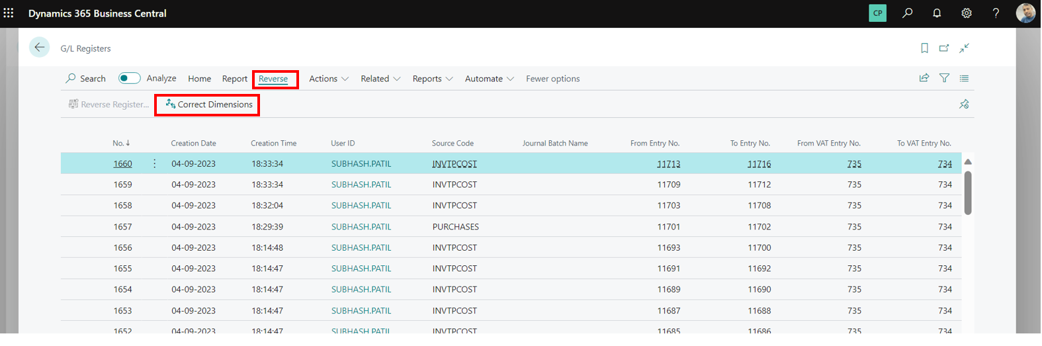Click the Source Code column header
This screenshot has height=346, width=1042.
[x=453, y=143]
